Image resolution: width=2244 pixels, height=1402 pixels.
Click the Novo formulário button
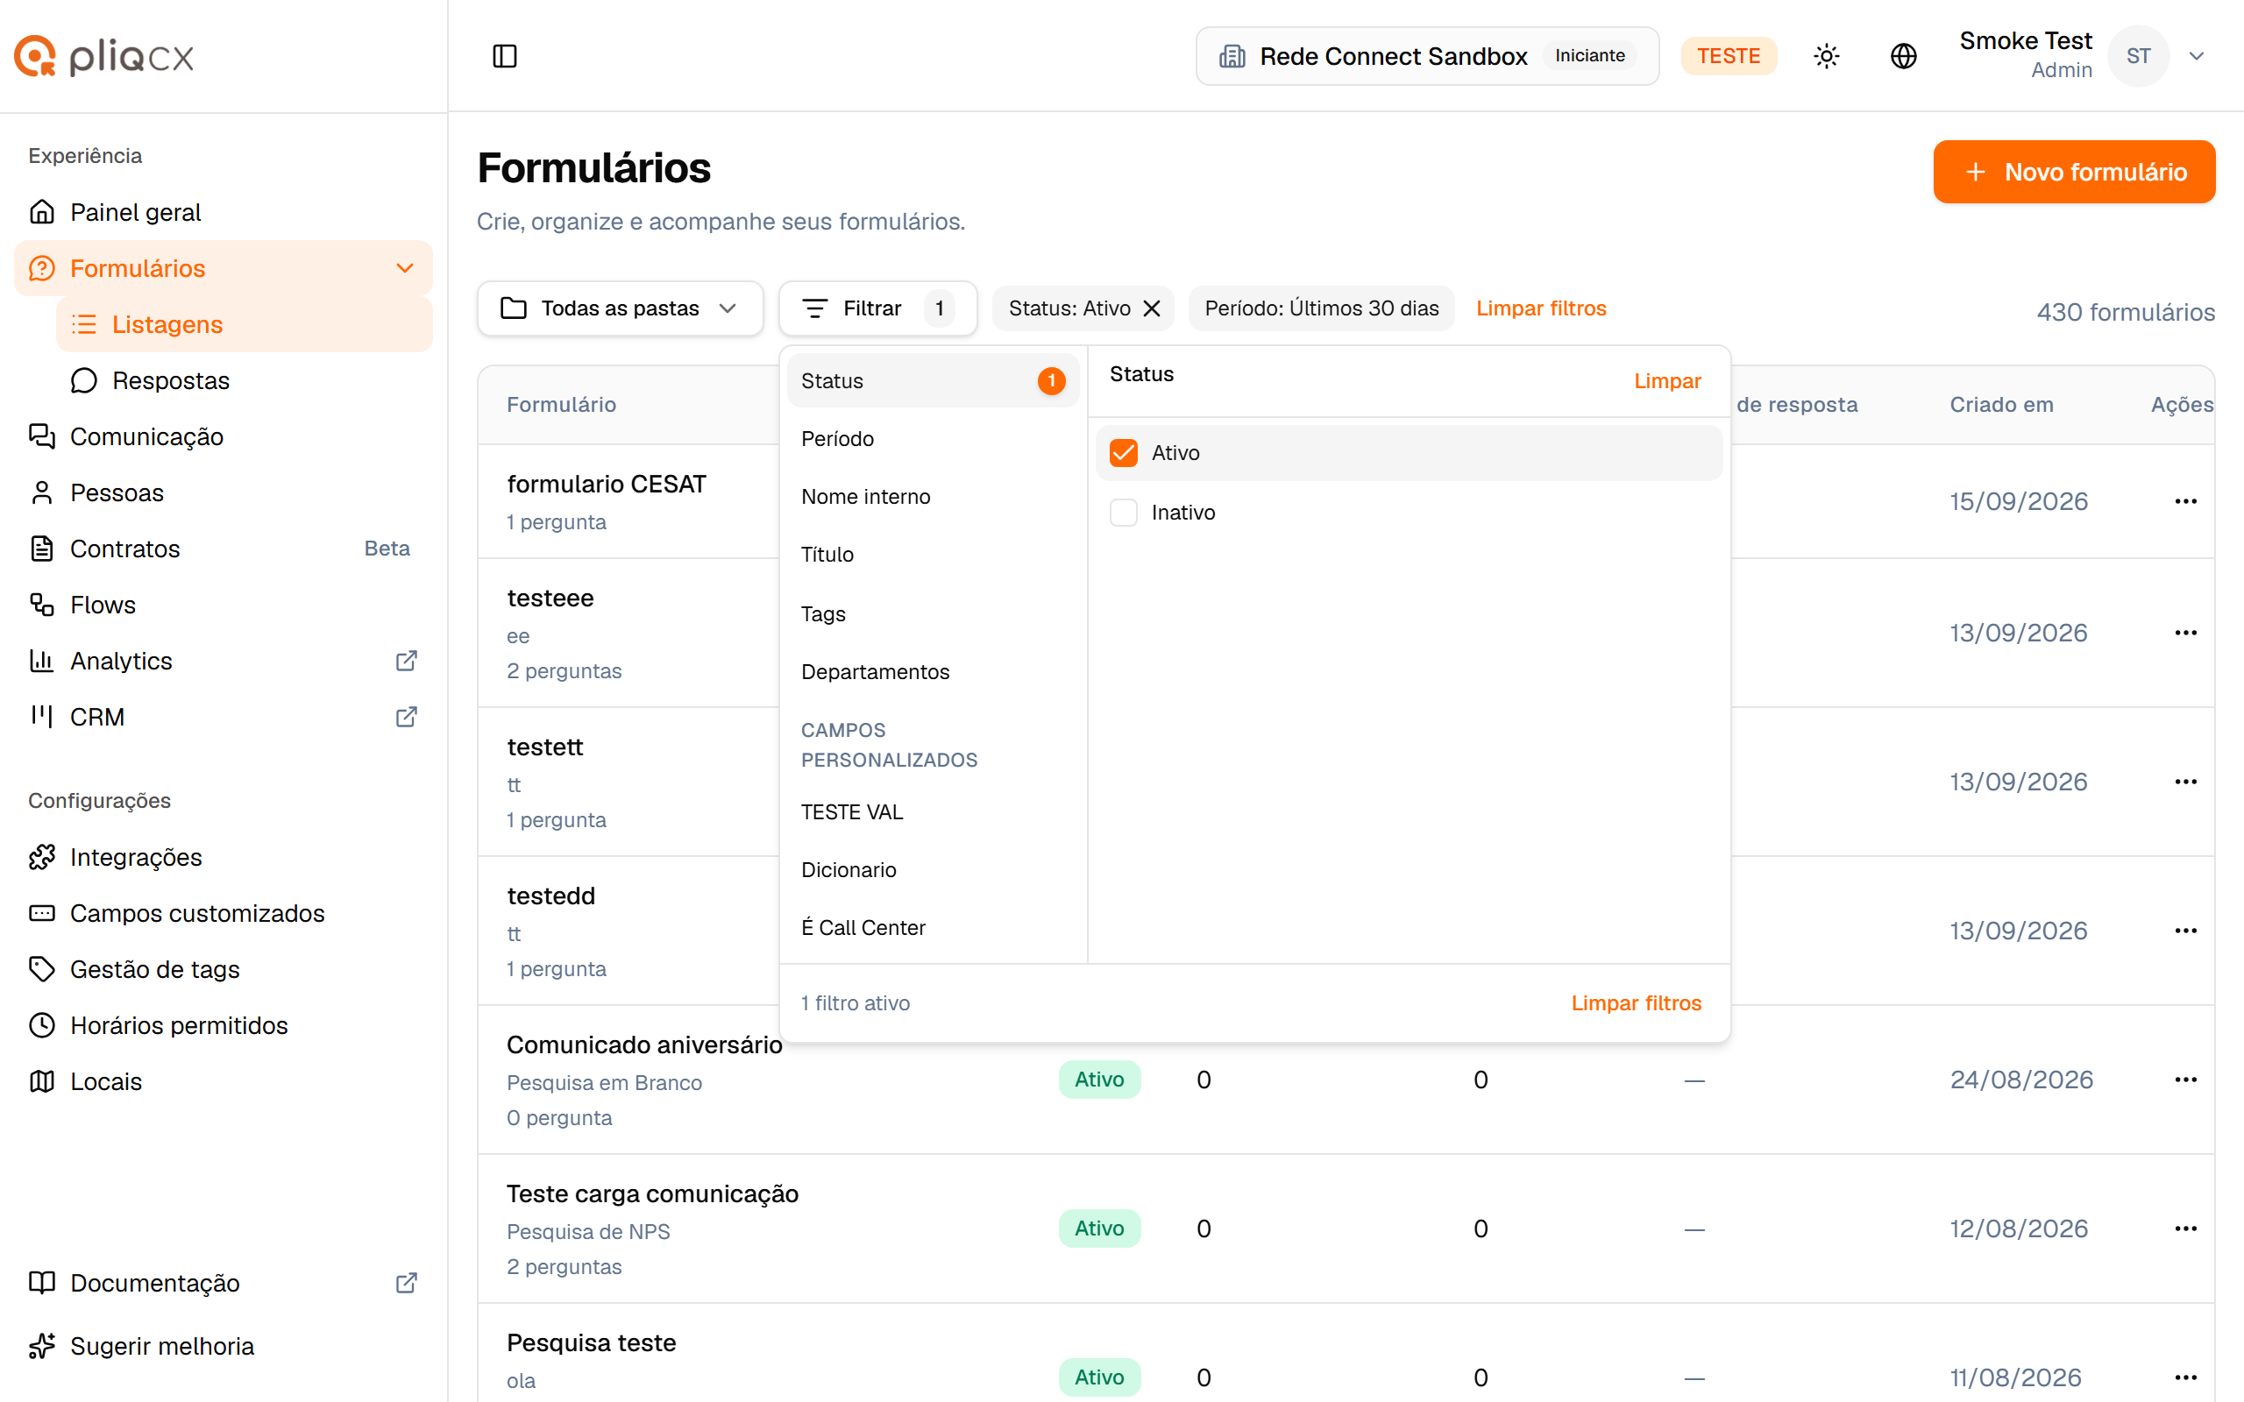(2073, 172)
